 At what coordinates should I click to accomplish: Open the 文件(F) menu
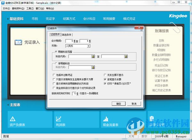point(6,8)
